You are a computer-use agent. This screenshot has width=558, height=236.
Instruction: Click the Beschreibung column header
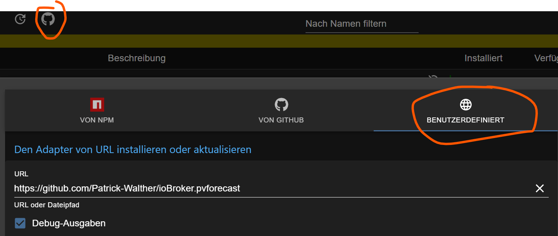tap(137, 58)
